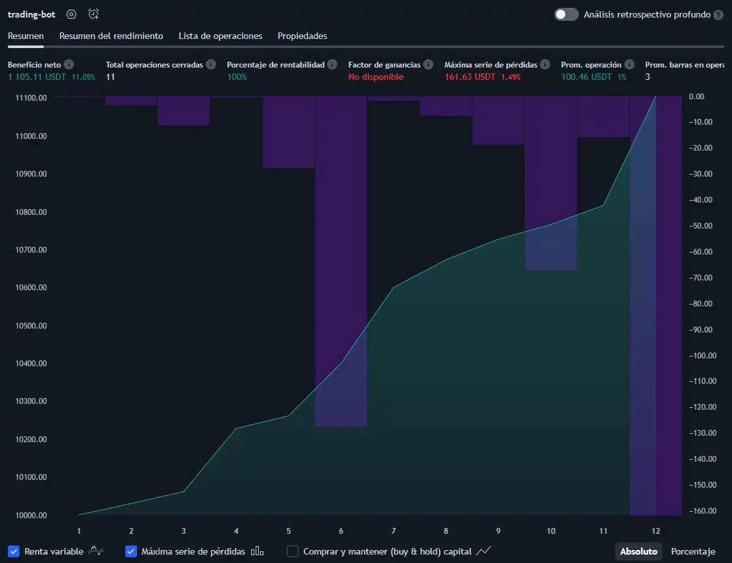Click the 11100.00 left axis label

31,97
